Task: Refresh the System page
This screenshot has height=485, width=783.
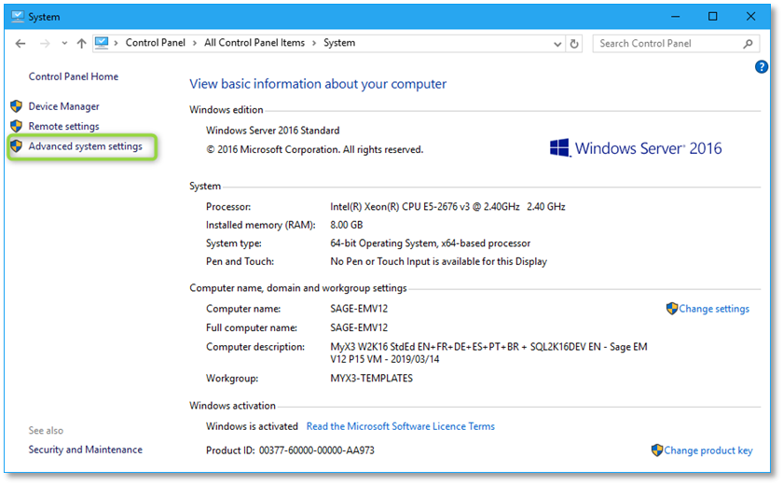Action: pos(574,44)
